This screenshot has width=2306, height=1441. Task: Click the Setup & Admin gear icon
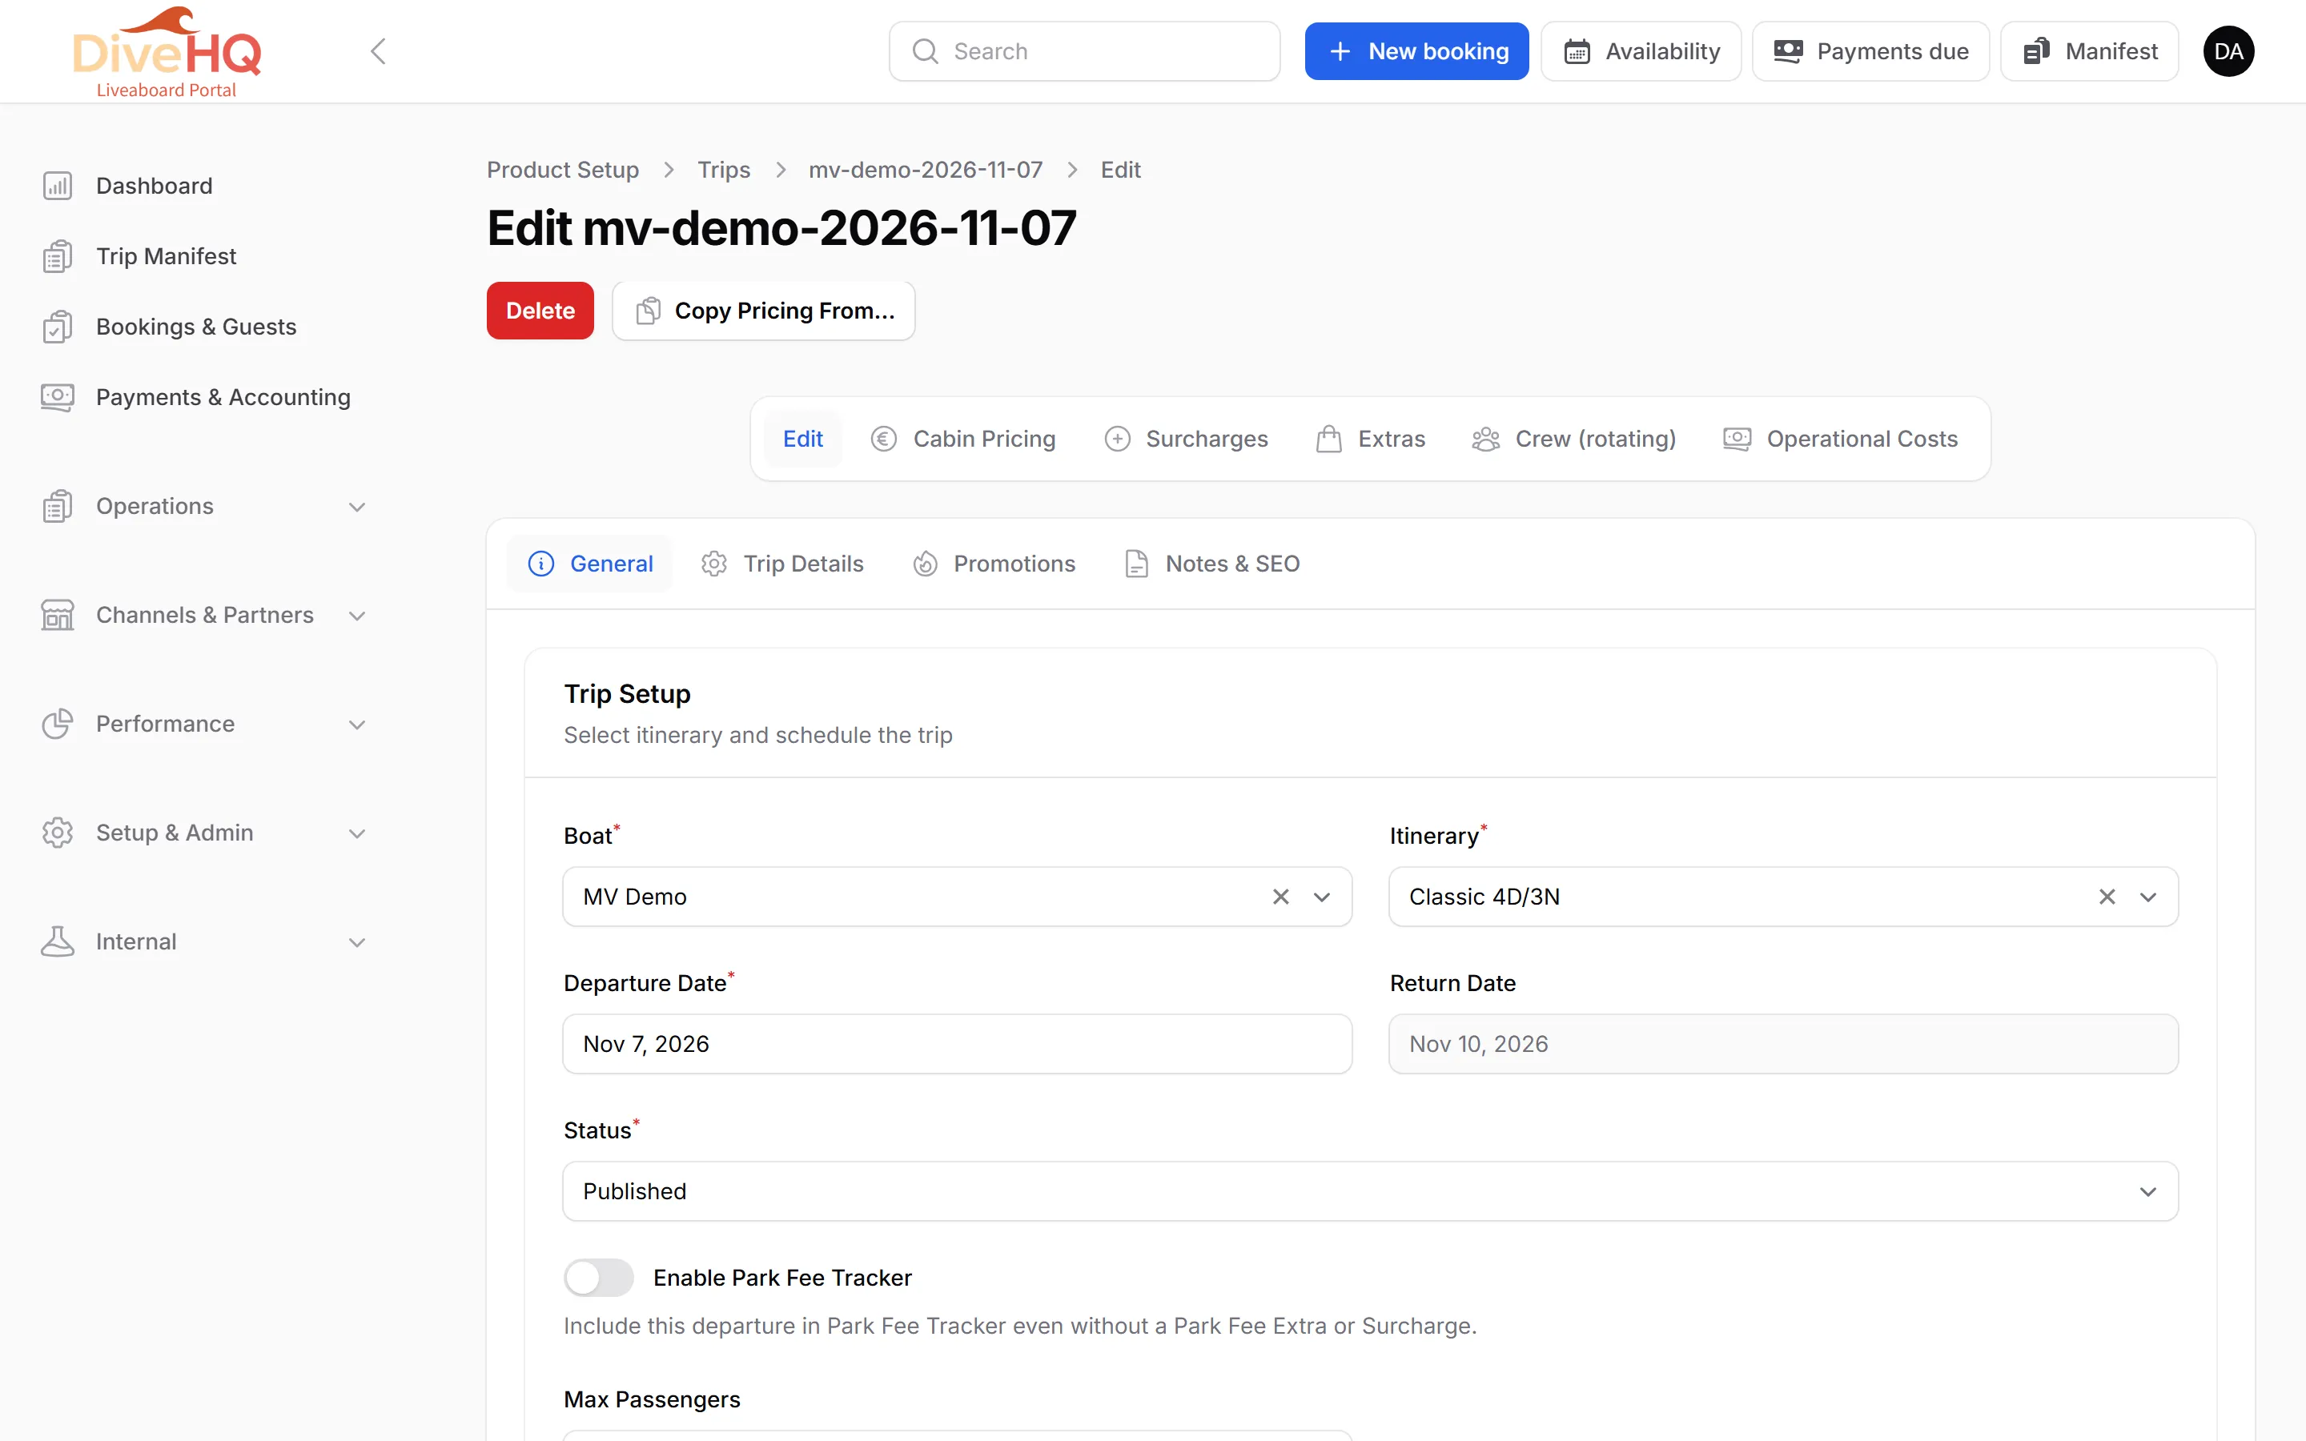[x=57, y=833]
